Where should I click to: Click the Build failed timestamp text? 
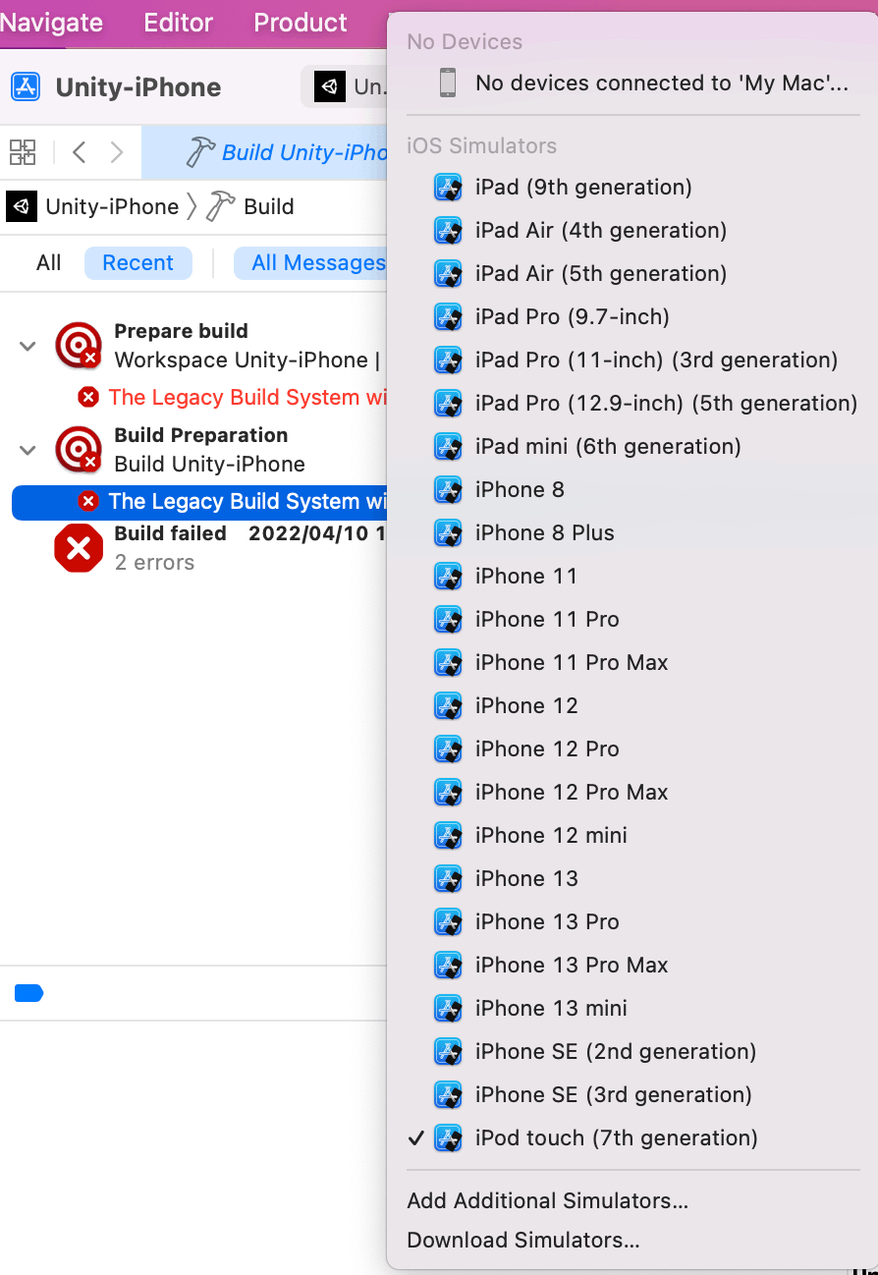tap(317, 533)
